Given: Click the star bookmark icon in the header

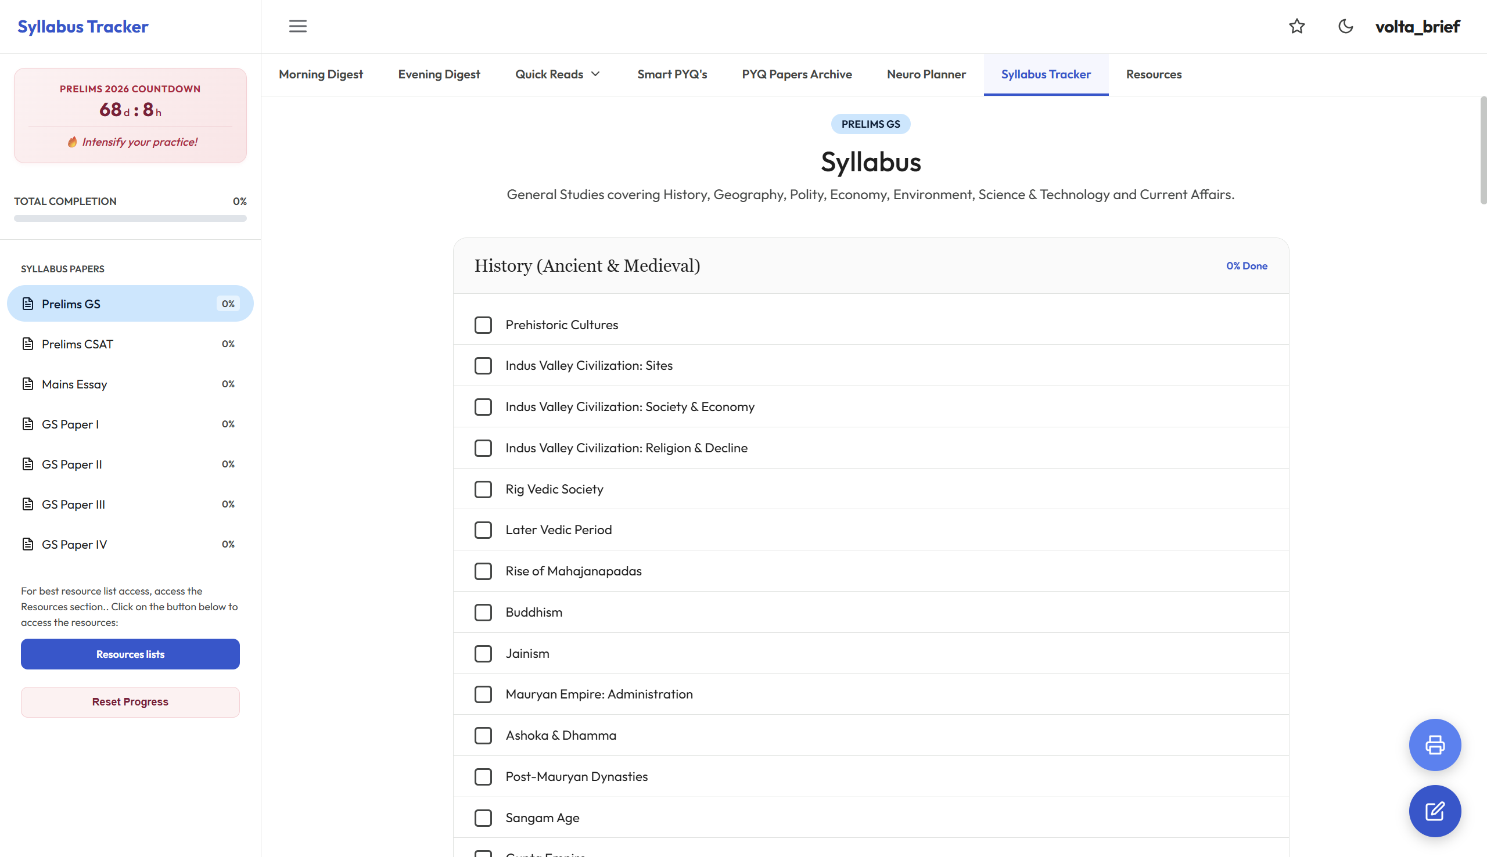Looking at the screenshot, I should click(1297, 27).
